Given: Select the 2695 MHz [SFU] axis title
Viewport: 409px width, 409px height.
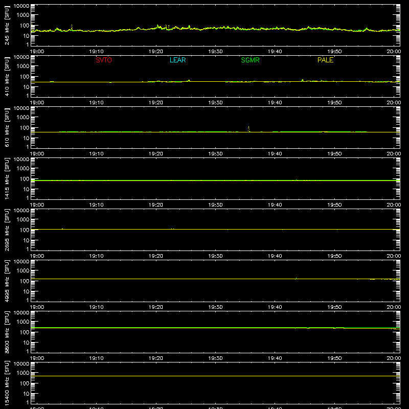Looking at the screenshot, I should coord(7,230).
